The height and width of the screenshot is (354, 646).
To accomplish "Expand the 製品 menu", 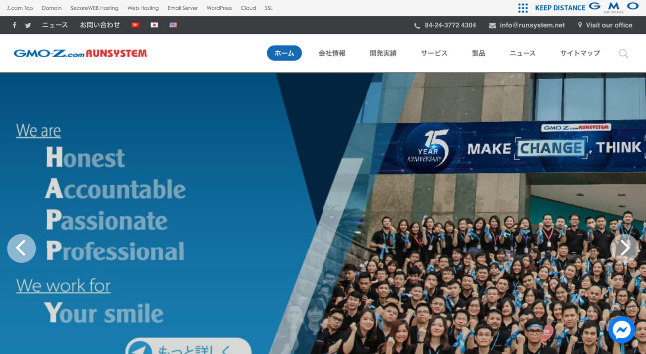I will pyautogui.click(x=478, y=53).
